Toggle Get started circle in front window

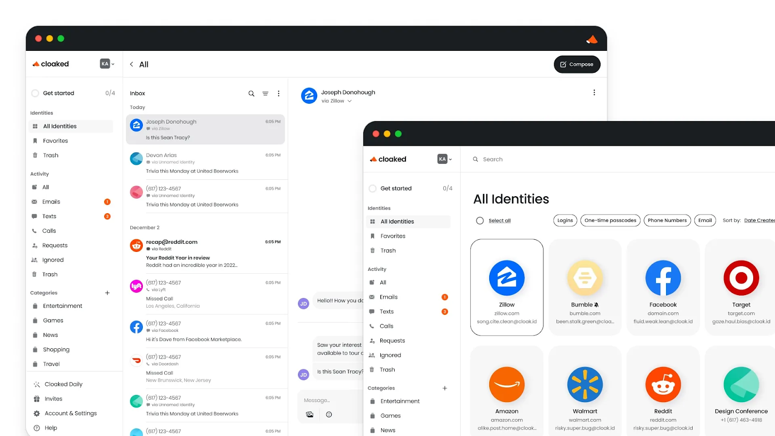coord(372,188)
